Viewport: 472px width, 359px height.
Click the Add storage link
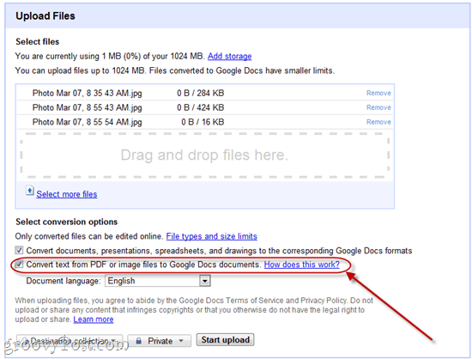[x=229, y=57]
